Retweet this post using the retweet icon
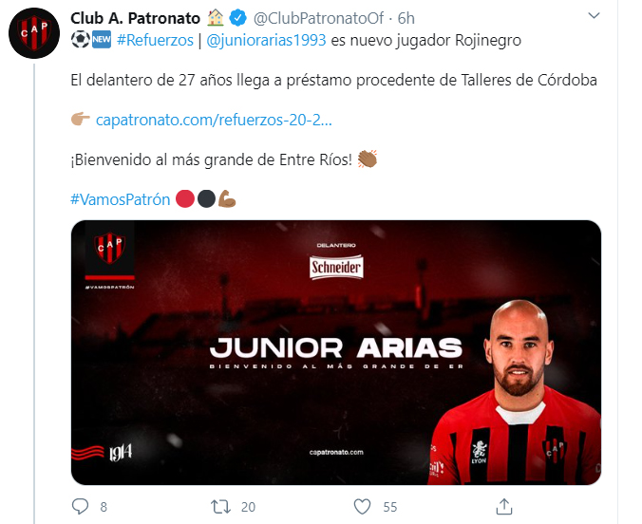 (x=220, y=507)
